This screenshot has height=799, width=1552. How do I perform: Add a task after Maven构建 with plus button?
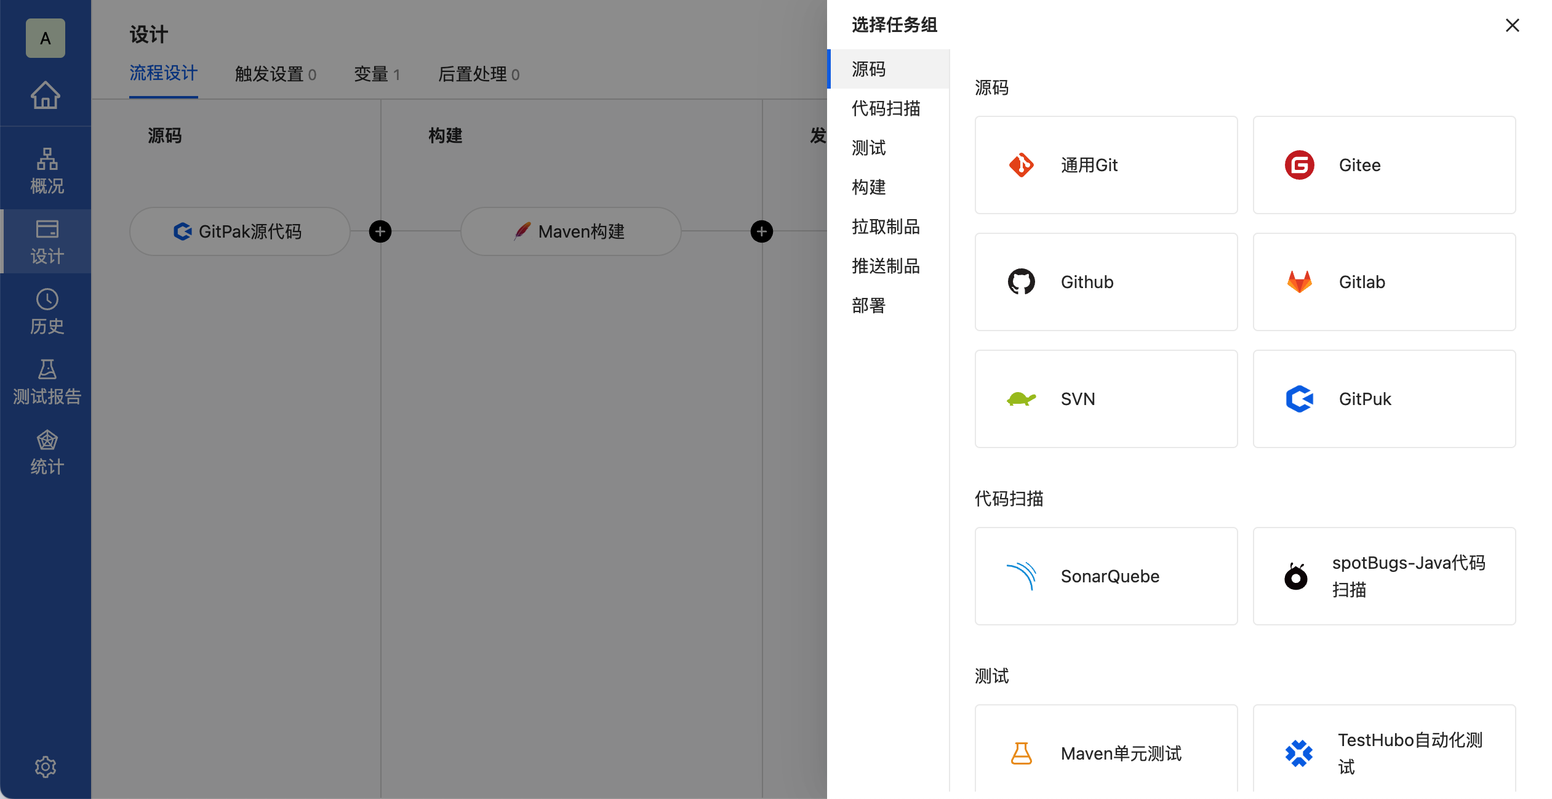coord(762,231)
